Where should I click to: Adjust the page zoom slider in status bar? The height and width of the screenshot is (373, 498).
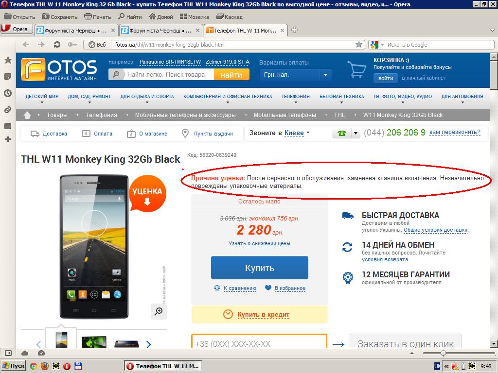coord(443,353)
